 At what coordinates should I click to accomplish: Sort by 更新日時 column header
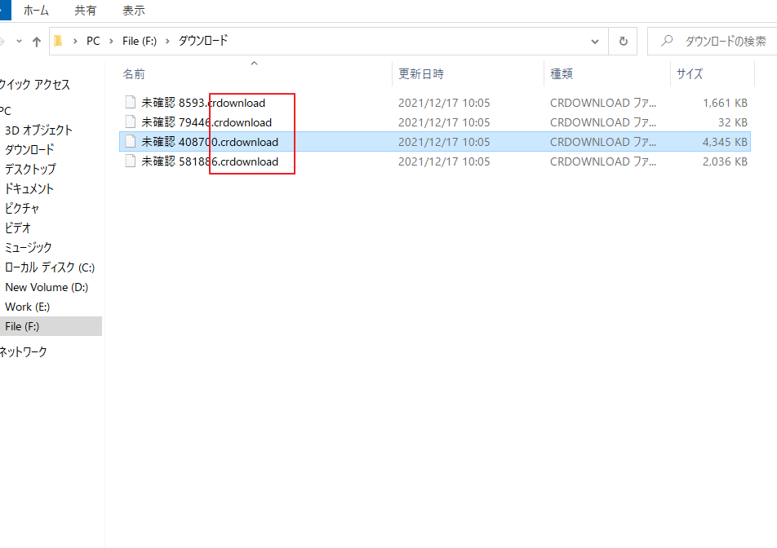(x=421, y=74)
